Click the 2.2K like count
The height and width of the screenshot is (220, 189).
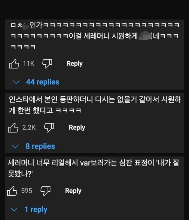coord(29,127)
